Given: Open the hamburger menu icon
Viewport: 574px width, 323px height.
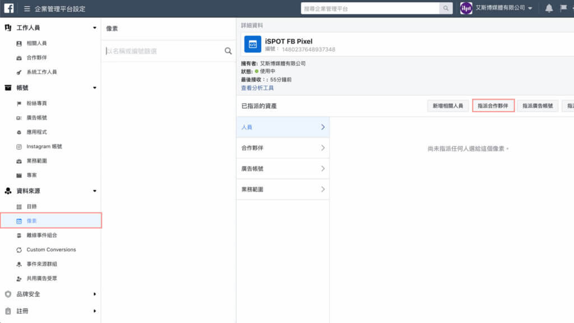Looking at the screenshot, I should coord(27,8).
